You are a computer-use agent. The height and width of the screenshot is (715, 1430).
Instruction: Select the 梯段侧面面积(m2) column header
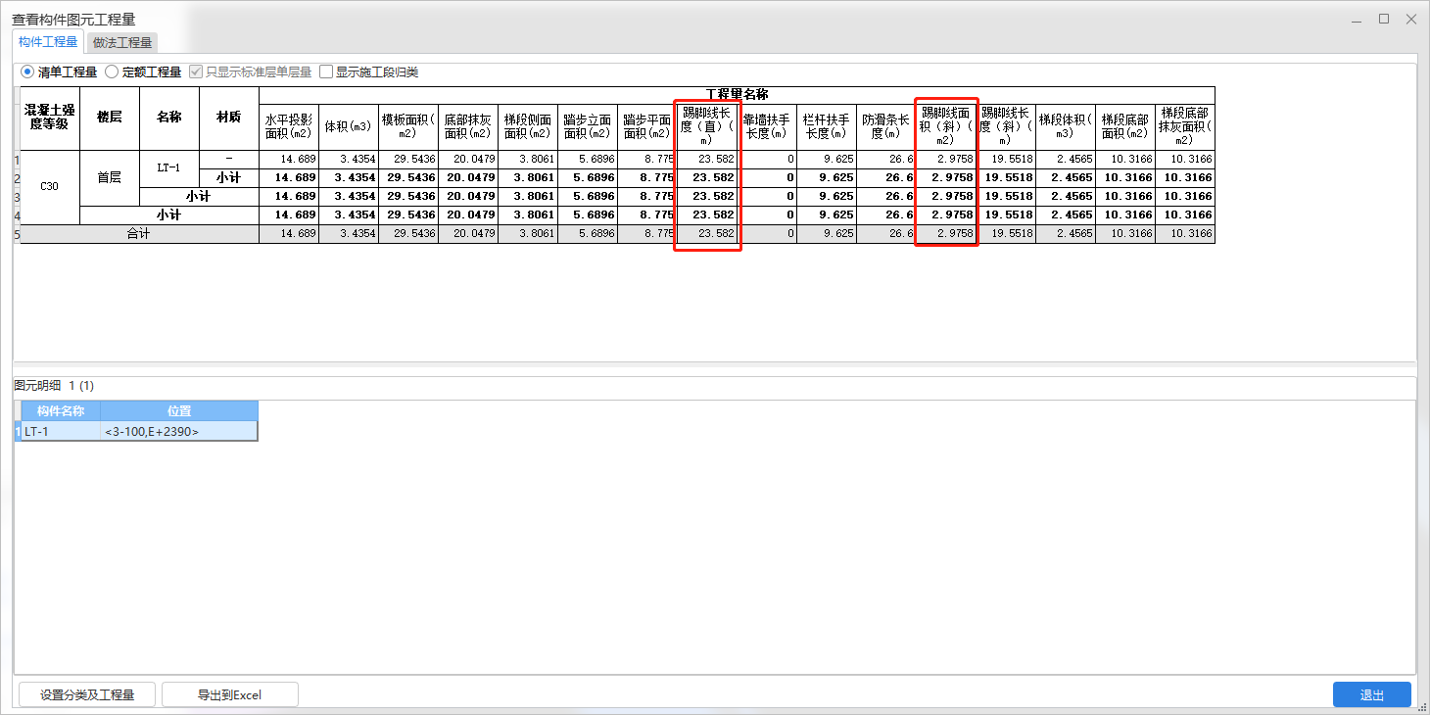[528, 126]
